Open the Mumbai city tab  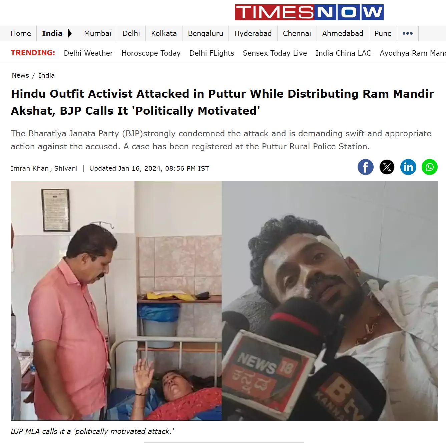point(97,33)
